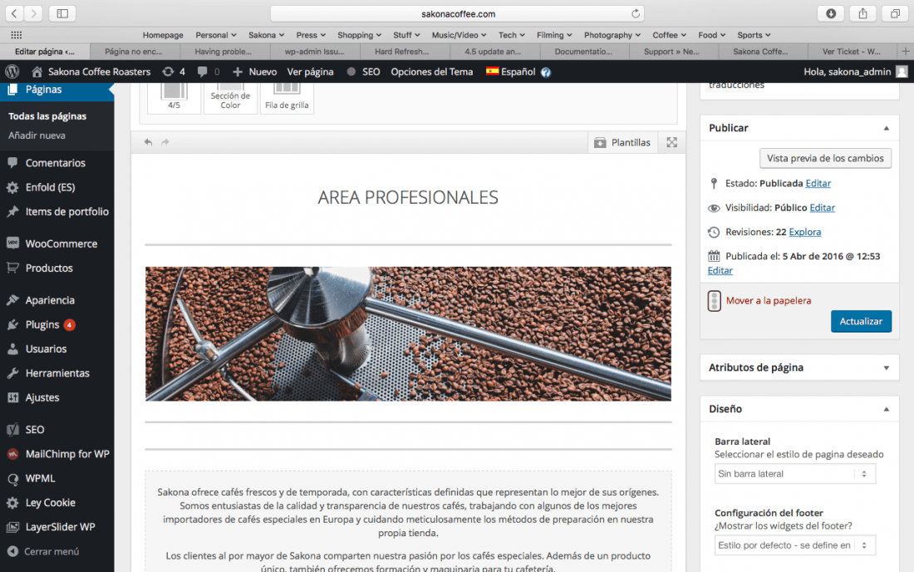The height and width of the screenshot is (572, 914).
Task: Open the Homepage bookmark
Action: [163, 35]
